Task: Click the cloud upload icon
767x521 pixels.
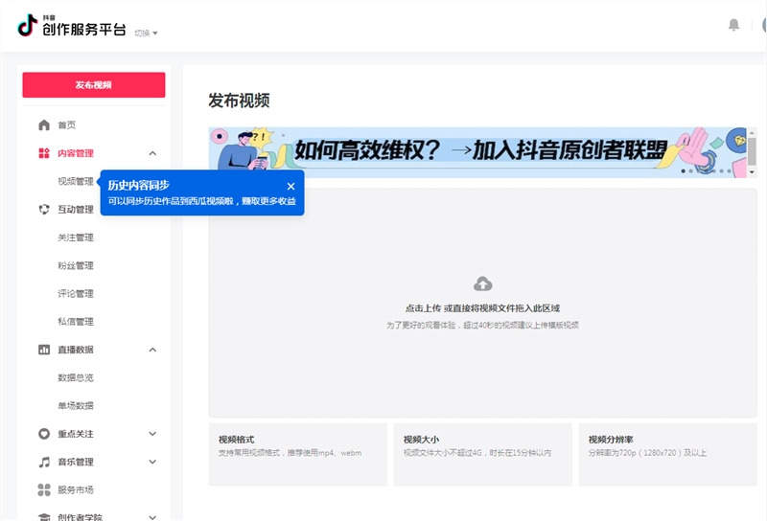Action: click(483, 284)
